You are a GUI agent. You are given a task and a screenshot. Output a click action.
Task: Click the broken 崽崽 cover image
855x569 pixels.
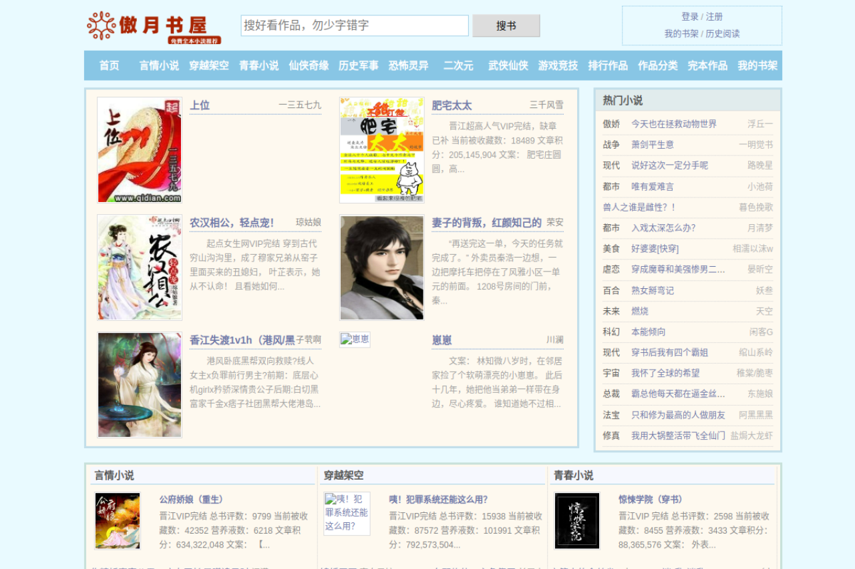click(x=355, y=340)
